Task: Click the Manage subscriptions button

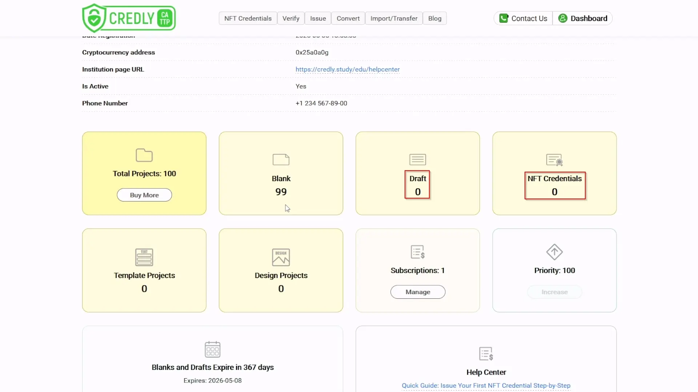Action: pos(418,292)
